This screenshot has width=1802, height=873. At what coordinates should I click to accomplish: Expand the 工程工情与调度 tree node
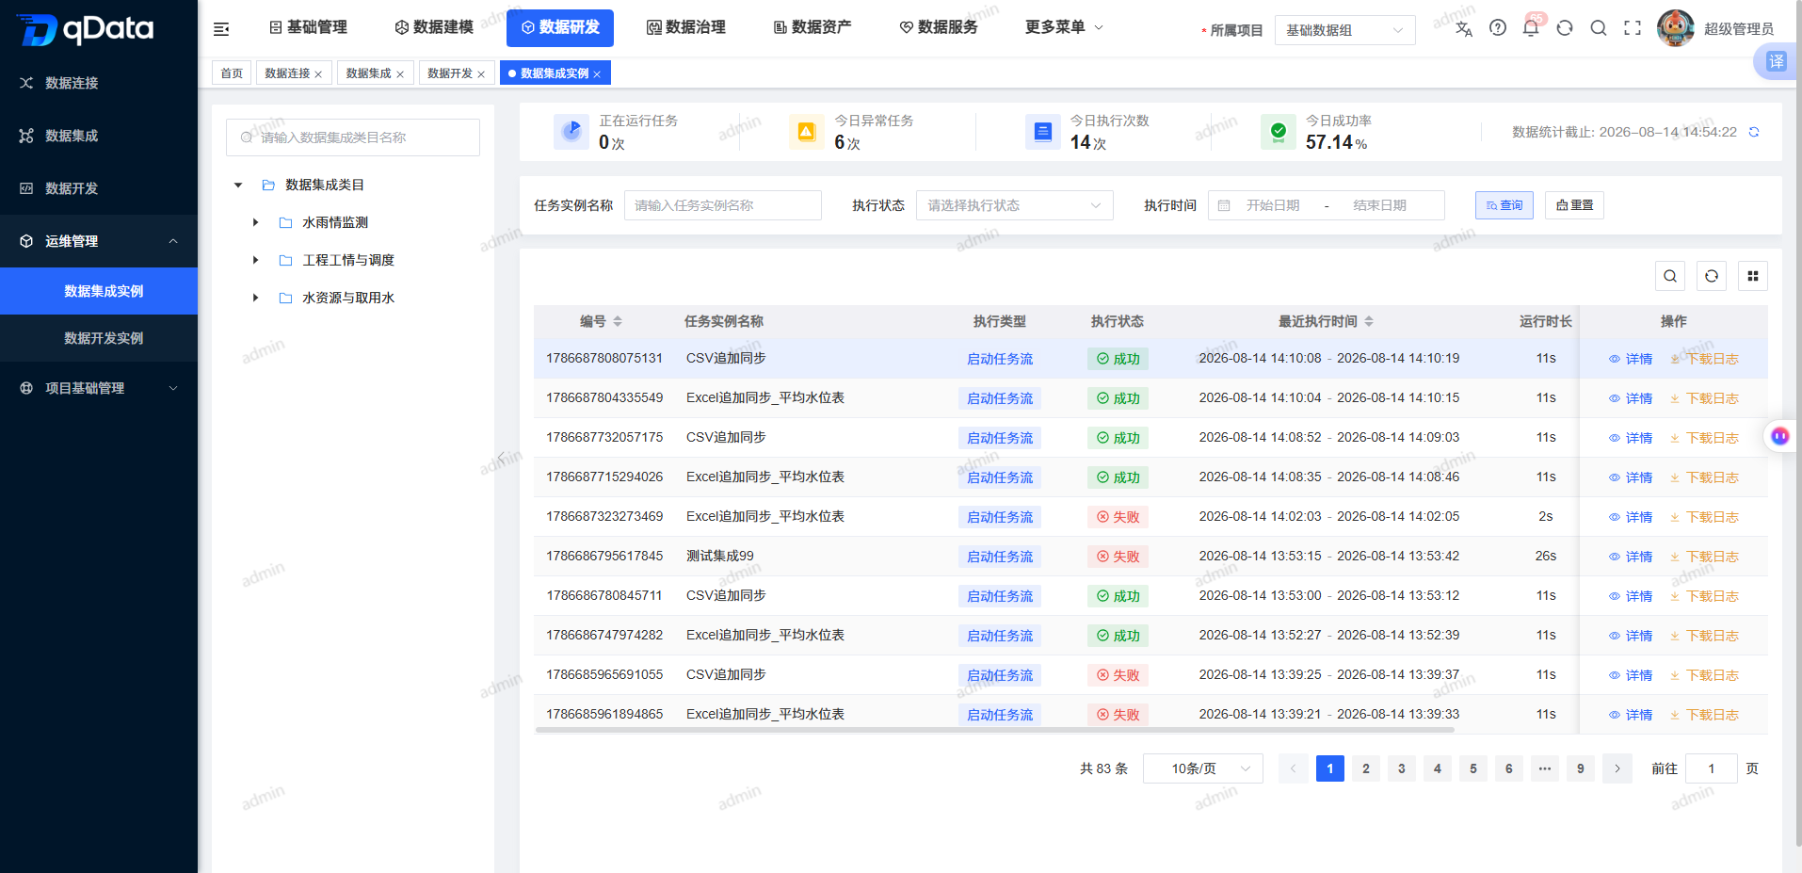coord(255,260)
